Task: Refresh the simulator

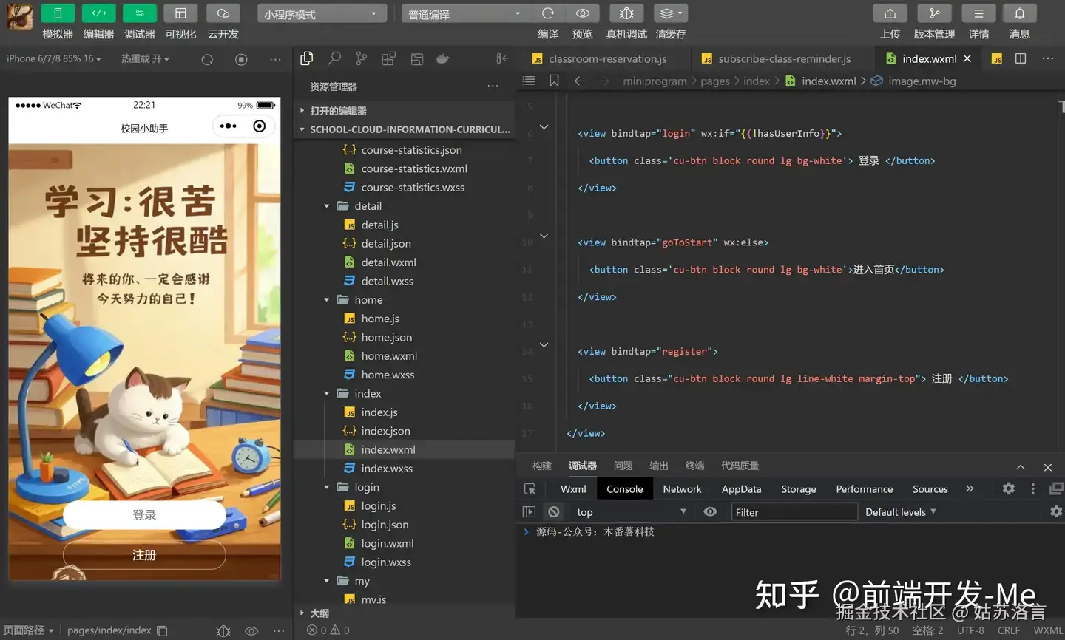Action: pos(207,59)
